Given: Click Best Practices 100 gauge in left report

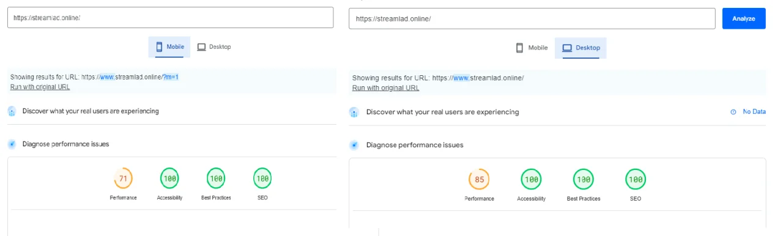Looking at the screenshot, I should pyautogui.click(x=216, y=179).
